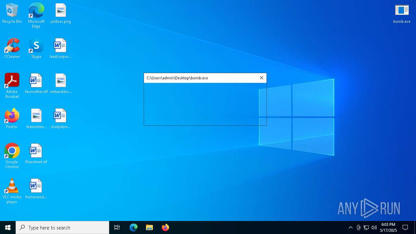Image resolution: width=416 pixels, height=234 pixels.
Task: Select the networkbo... image file
Action: (60, 84)
